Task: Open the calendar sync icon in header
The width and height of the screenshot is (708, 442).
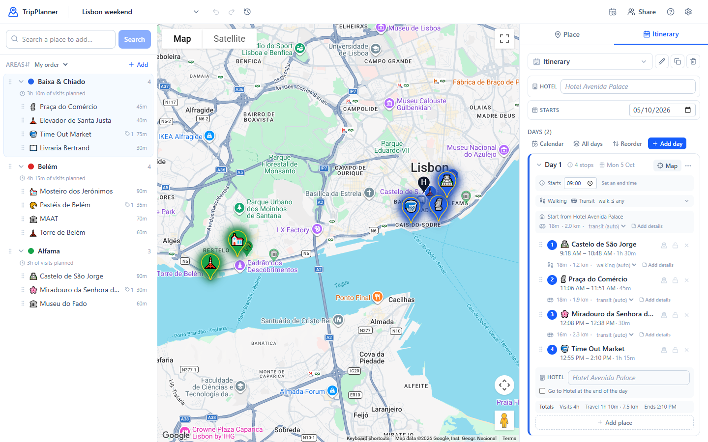Action: tap(613, 12)
